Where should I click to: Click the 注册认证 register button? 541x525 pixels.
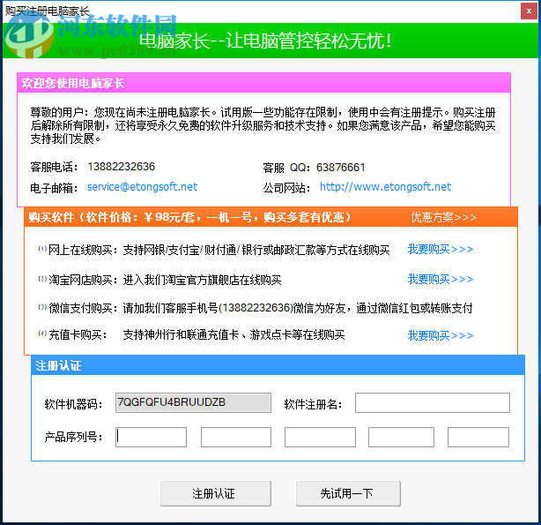point(216,493)
